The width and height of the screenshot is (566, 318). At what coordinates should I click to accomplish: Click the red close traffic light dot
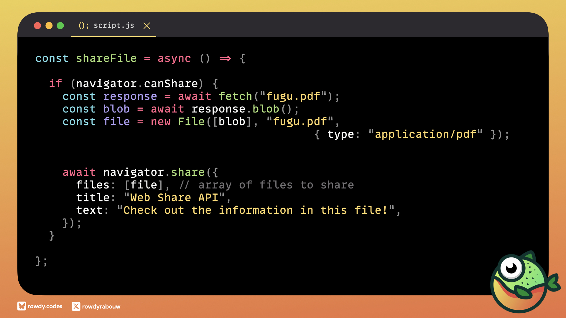[37, 26]
